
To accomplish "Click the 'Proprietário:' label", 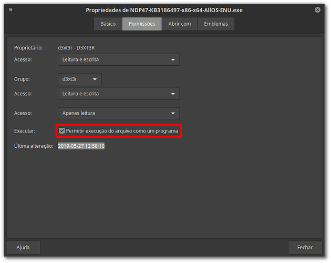I will [x=29, y=48].
